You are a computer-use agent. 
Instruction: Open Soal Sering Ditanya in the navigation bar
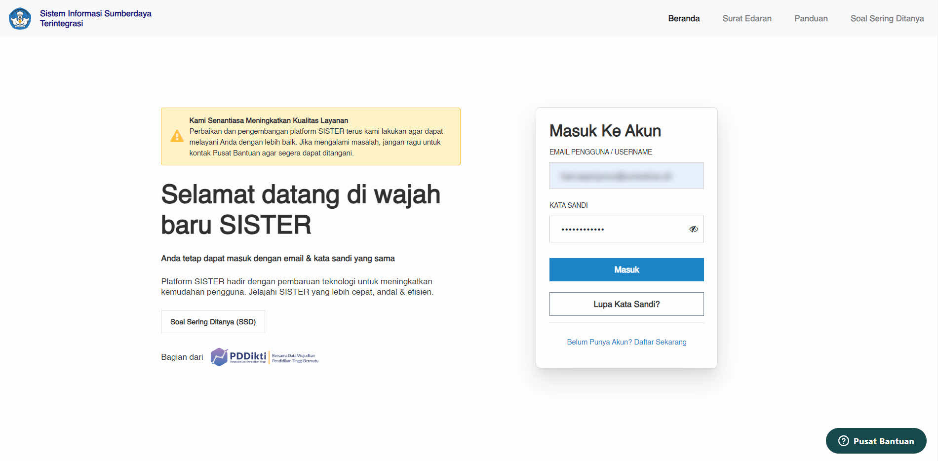click(887, 18)
